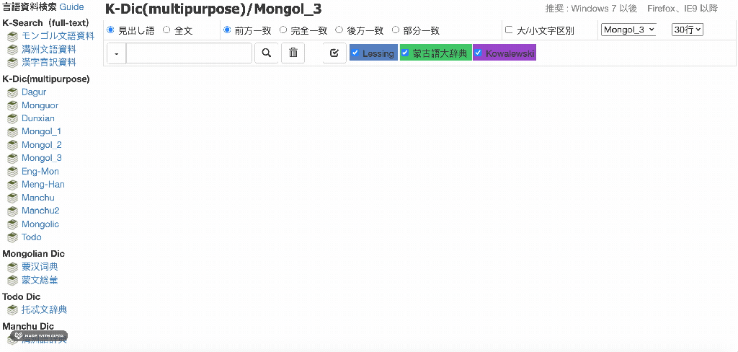
Task: Click the purple Kowalewski dictionary label
Action: pos(510,53)
